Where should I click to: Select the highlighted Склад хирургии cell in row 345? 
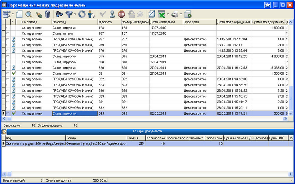pyautogui.click(x=75, y=113)
